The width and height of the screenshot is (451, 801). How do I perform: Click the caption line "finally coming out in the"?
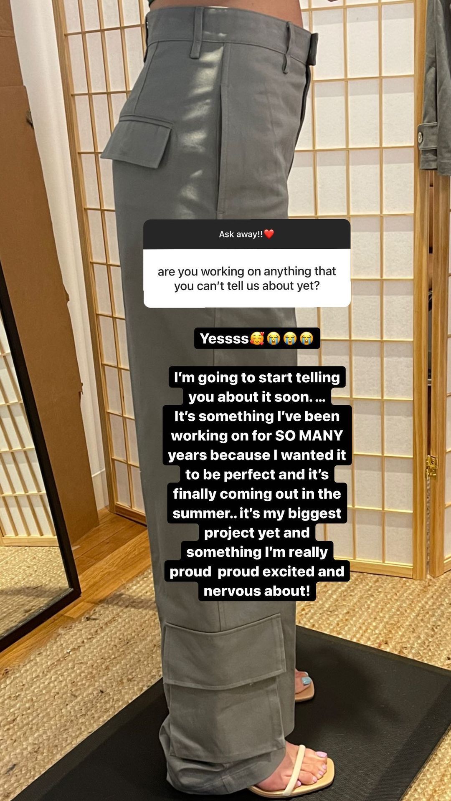(x=257, y=494)
